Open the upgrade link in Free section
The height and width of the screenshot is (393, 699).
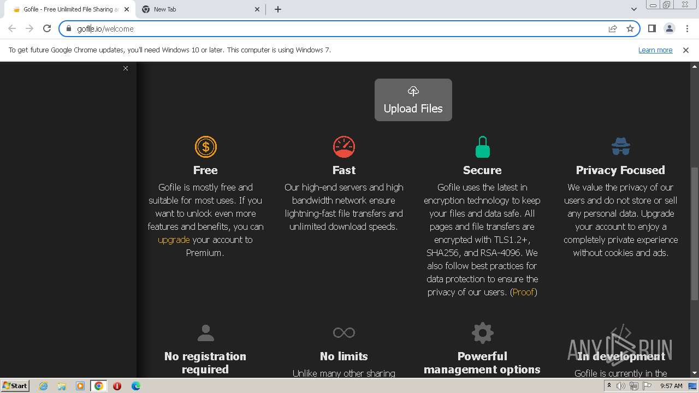[x=174, y=240]
